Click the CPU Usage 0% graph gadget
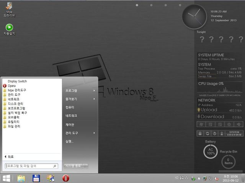The width and height of the screenshot is (245, 183). pyautogui.click(x=220, y=87)
